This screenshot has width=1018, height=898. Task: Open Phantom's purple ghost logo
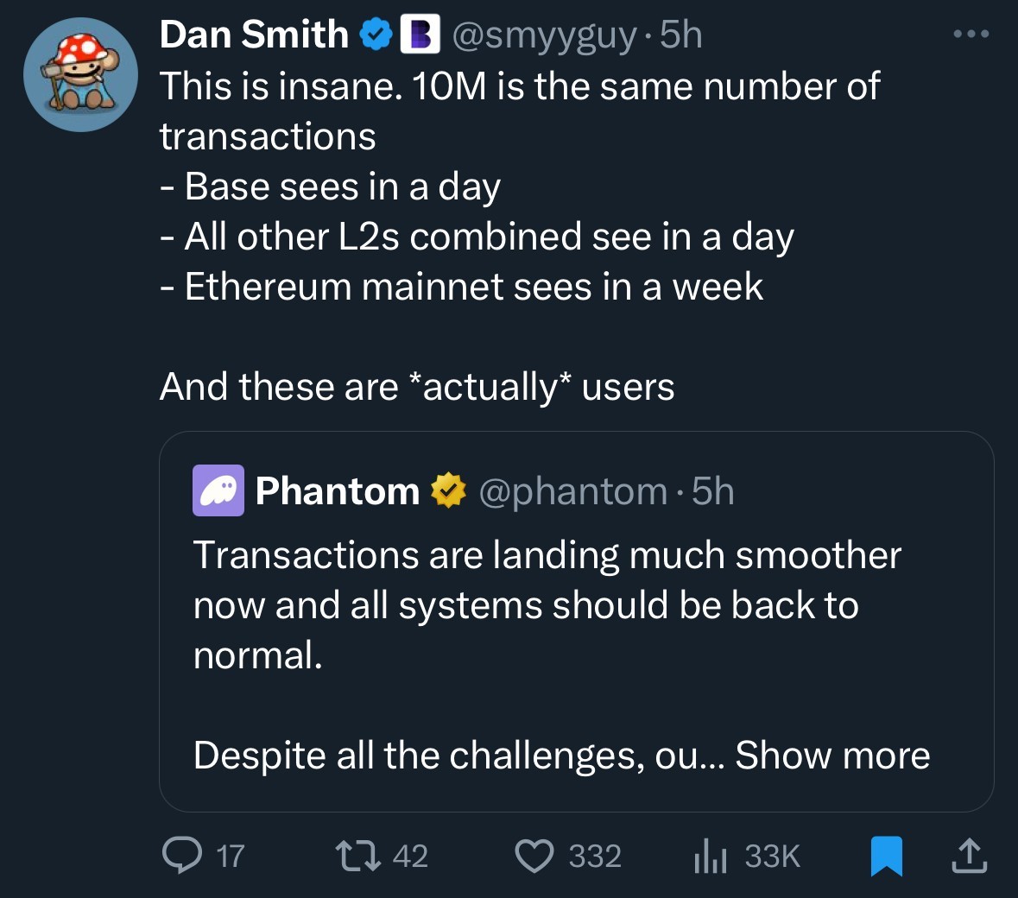[218, 490]
